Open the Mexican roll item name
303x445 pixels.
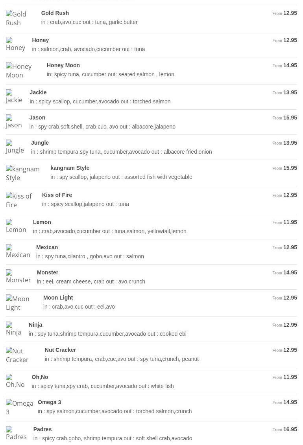pos(47,247)
